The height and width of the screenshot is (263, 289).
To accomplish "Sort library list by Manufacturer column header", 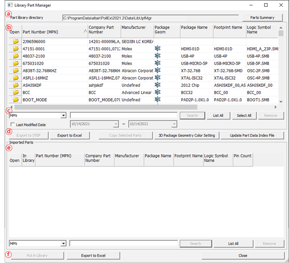I will 136,29.
